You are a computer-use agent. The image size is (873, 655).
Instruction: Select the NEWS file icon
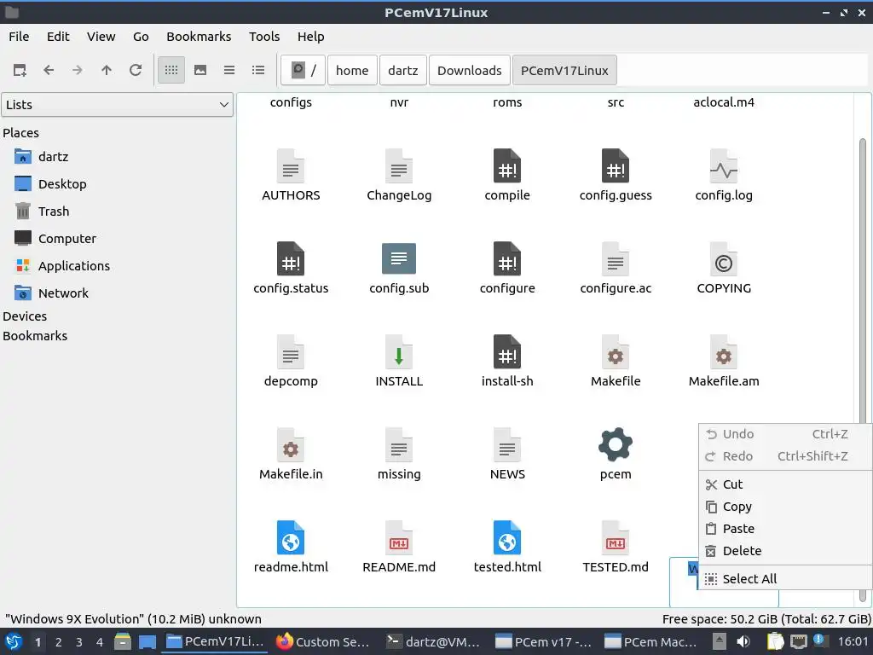point(507,445)
